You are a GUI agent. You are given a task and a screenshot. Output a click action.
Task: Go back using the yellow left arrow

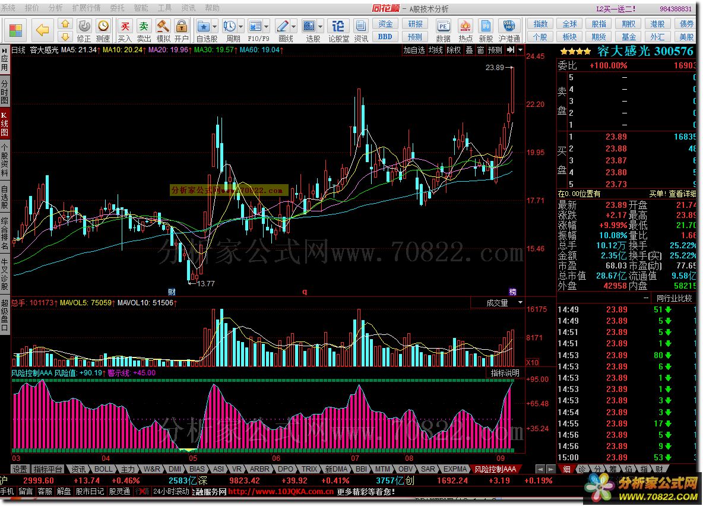click(43, 30)
